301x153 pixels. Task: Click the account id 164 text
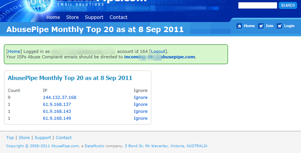coord(132,51)
